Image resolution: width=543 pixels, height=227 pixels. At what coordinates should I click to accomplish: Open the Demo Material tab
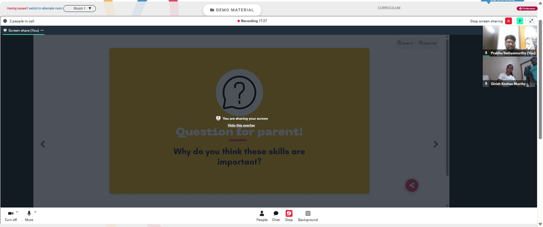[x=232, y=10]
